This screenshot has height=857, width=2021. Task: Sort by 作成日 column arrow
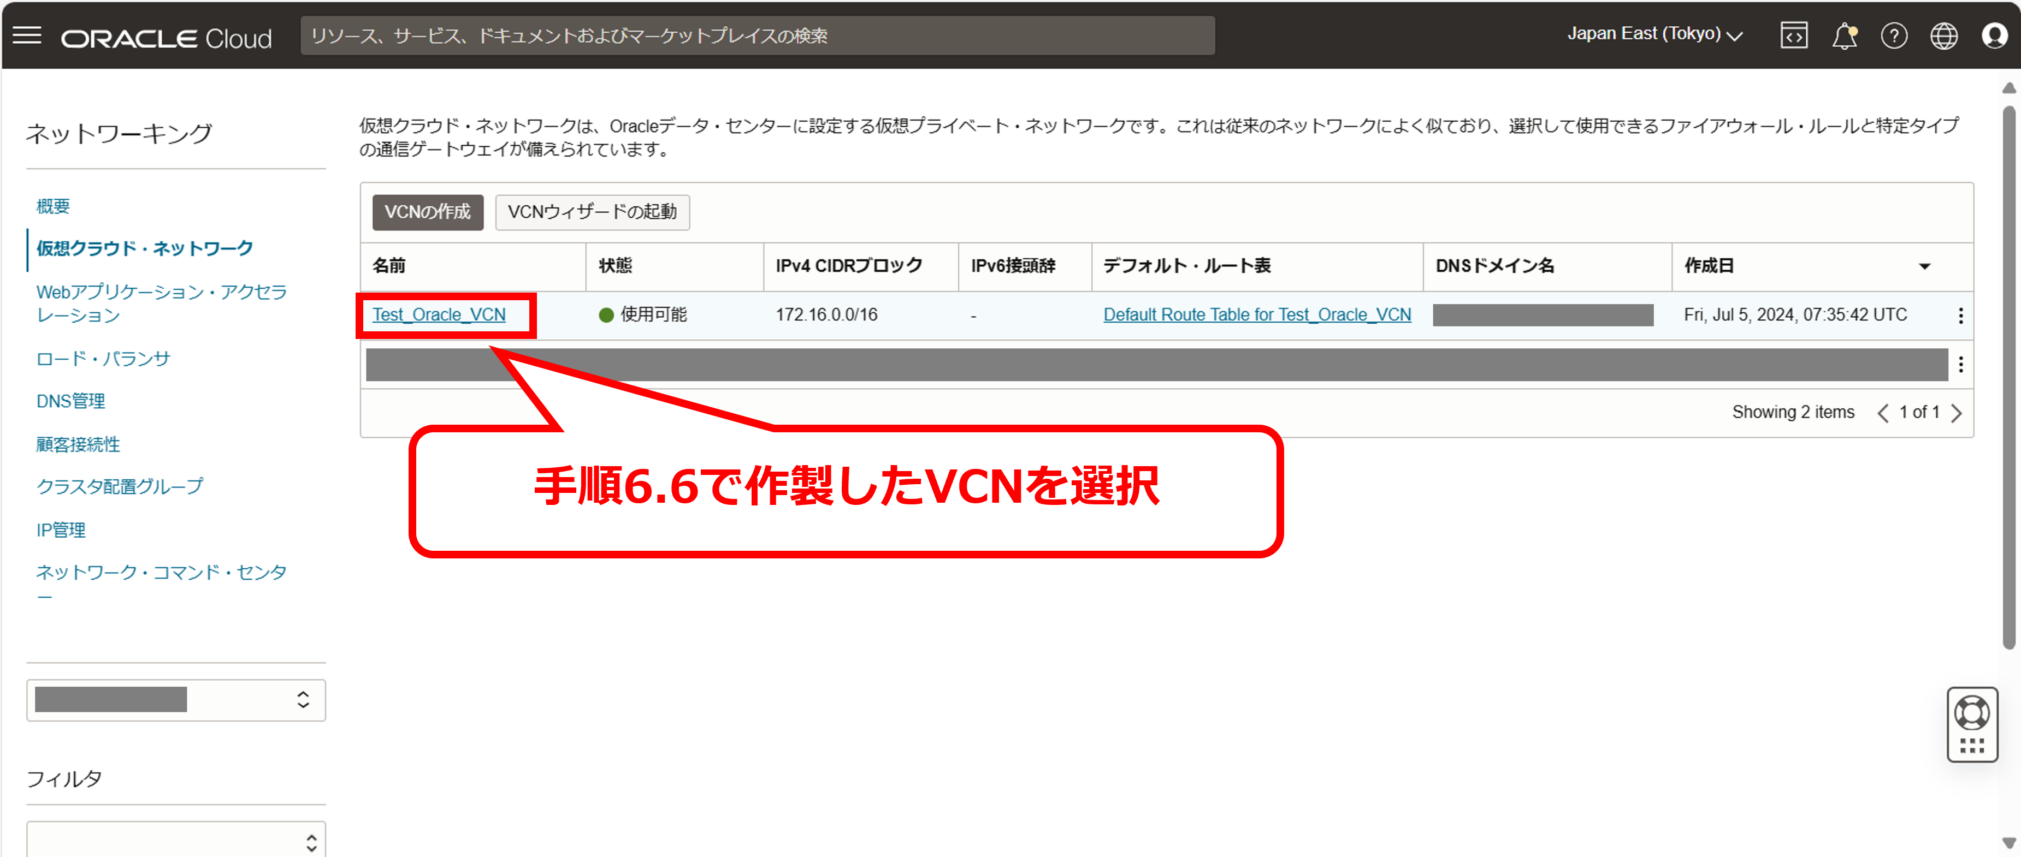point(1924,266)
